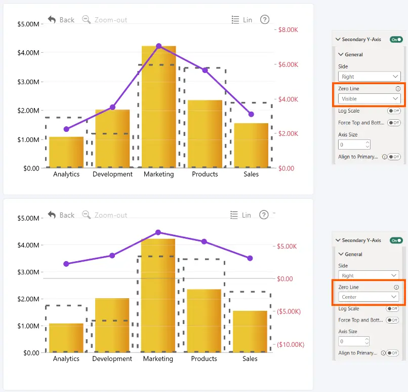Open Zero Line dropdown showing Visible
Screen dimensions: 408x392
coord(369,99)
